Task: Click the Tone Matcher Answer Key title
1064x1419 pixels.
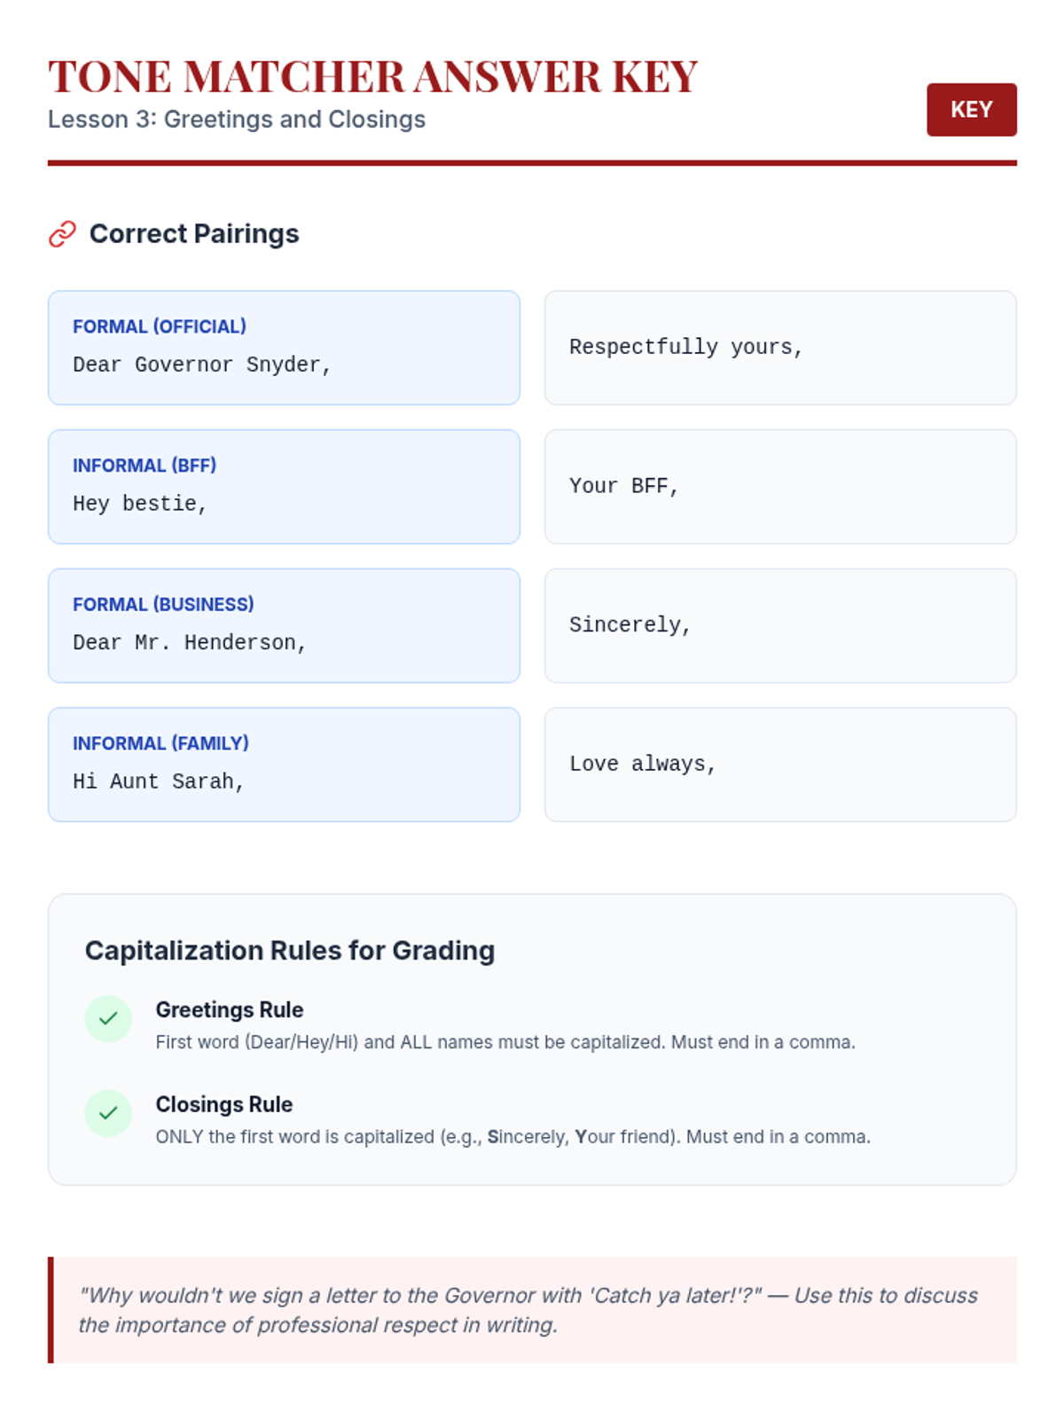Action: pyautogui.click(x=373, y=77)
